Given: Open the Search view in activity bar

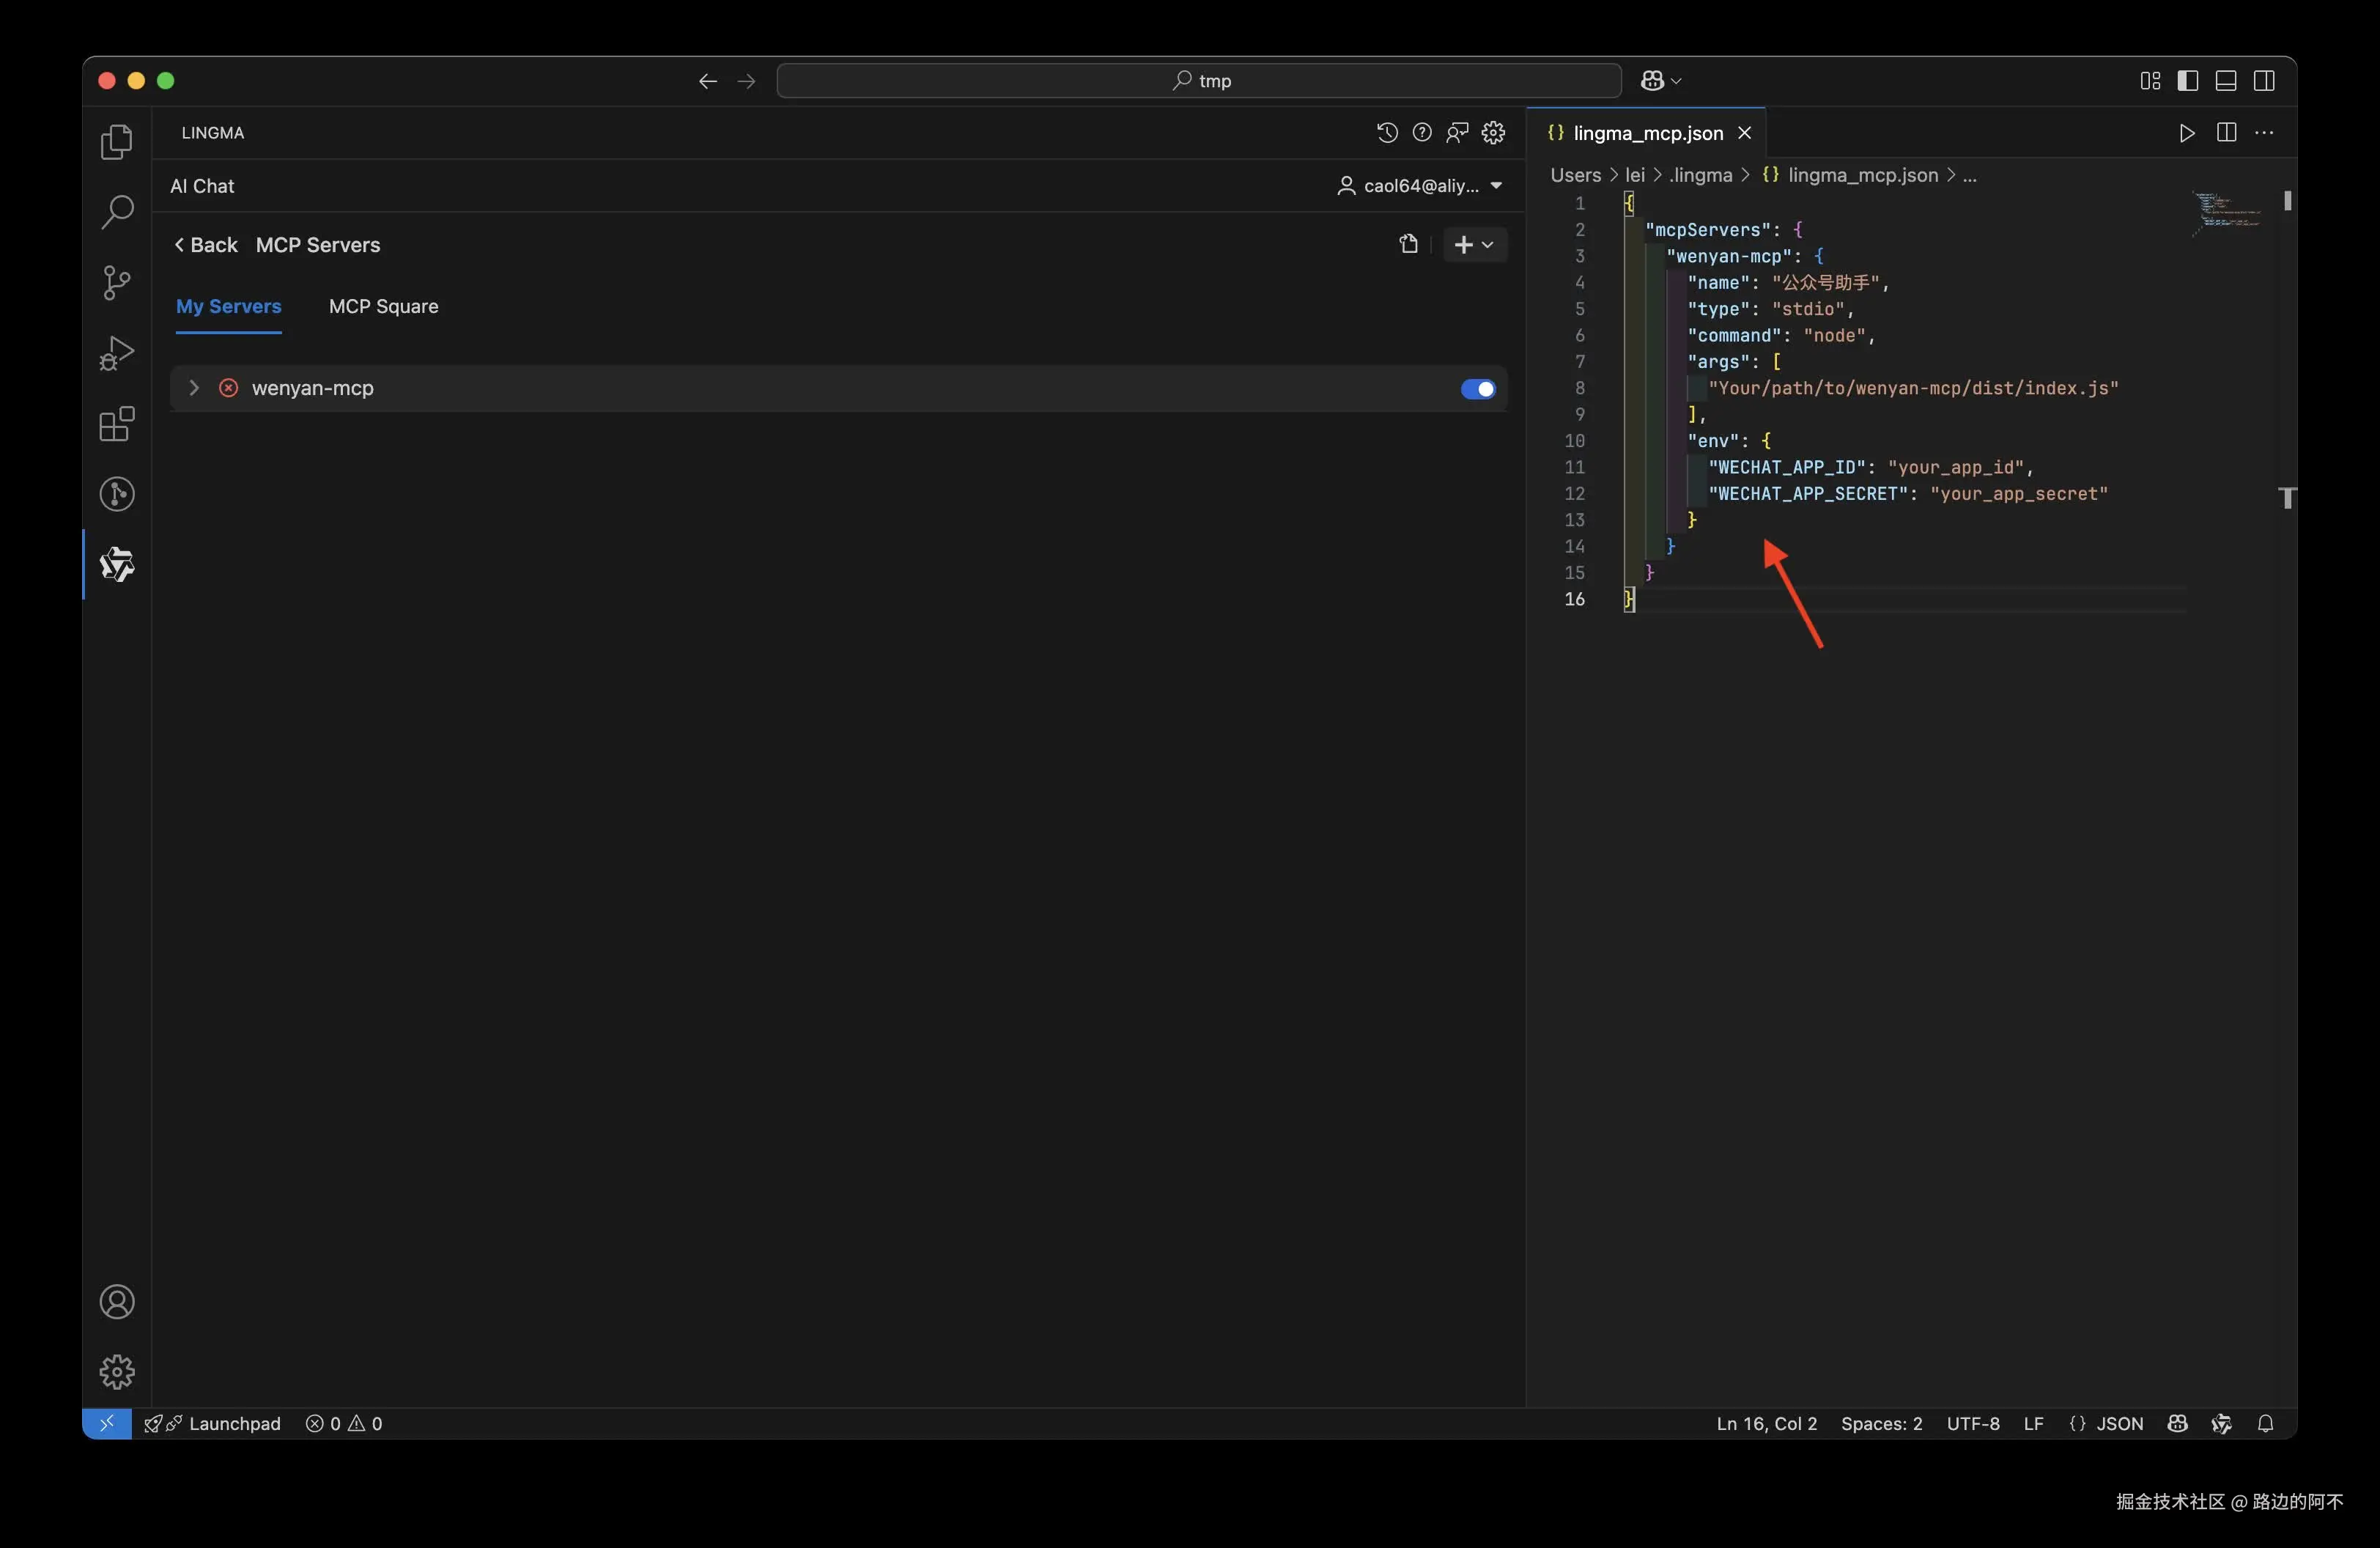Looking at the screenshot, I should pos(117,212).
